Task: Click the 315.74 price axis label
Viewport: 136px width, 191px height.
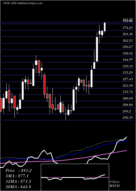Action: tap(128, 92)
